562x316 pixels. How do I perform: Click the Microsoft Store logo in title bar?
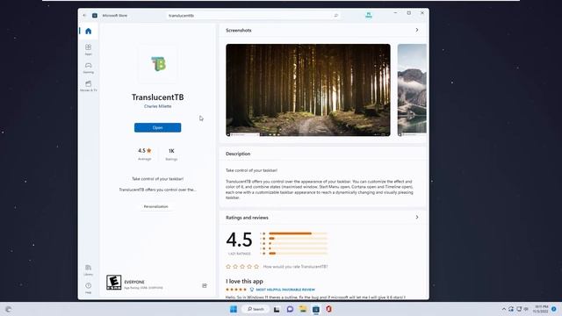[x=95, y=16]
